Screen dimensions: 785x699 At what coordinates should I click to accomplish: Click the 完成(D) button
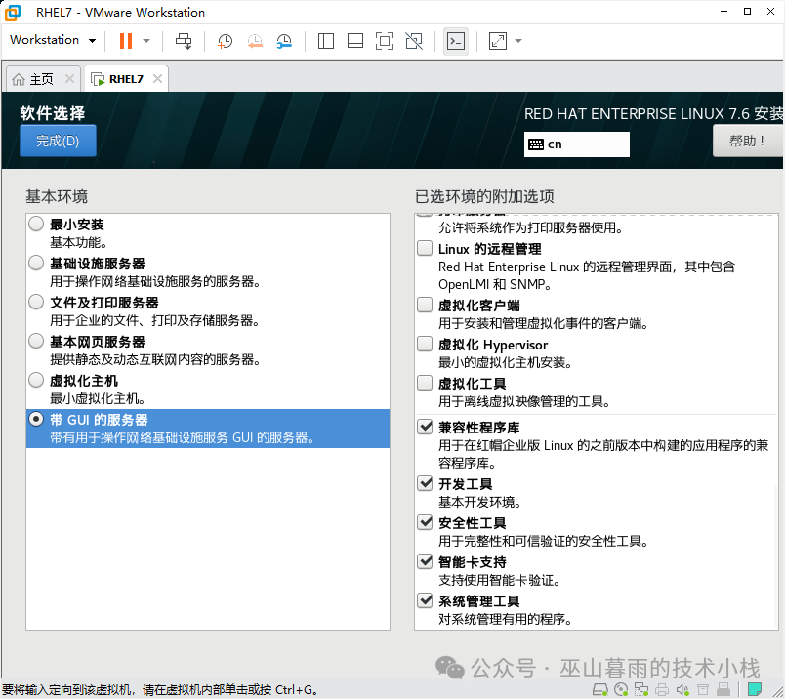(57, 141)
